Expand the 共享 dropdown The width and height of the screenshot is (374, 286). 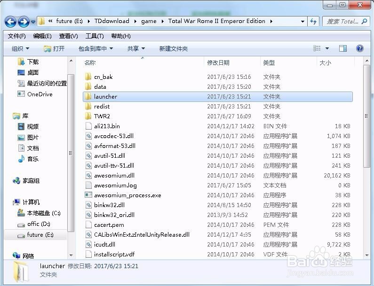click(136, 48)
